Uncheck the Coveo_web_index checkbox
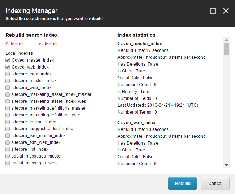Viewport: 235px width, 194px height. [x=8, y=67]
